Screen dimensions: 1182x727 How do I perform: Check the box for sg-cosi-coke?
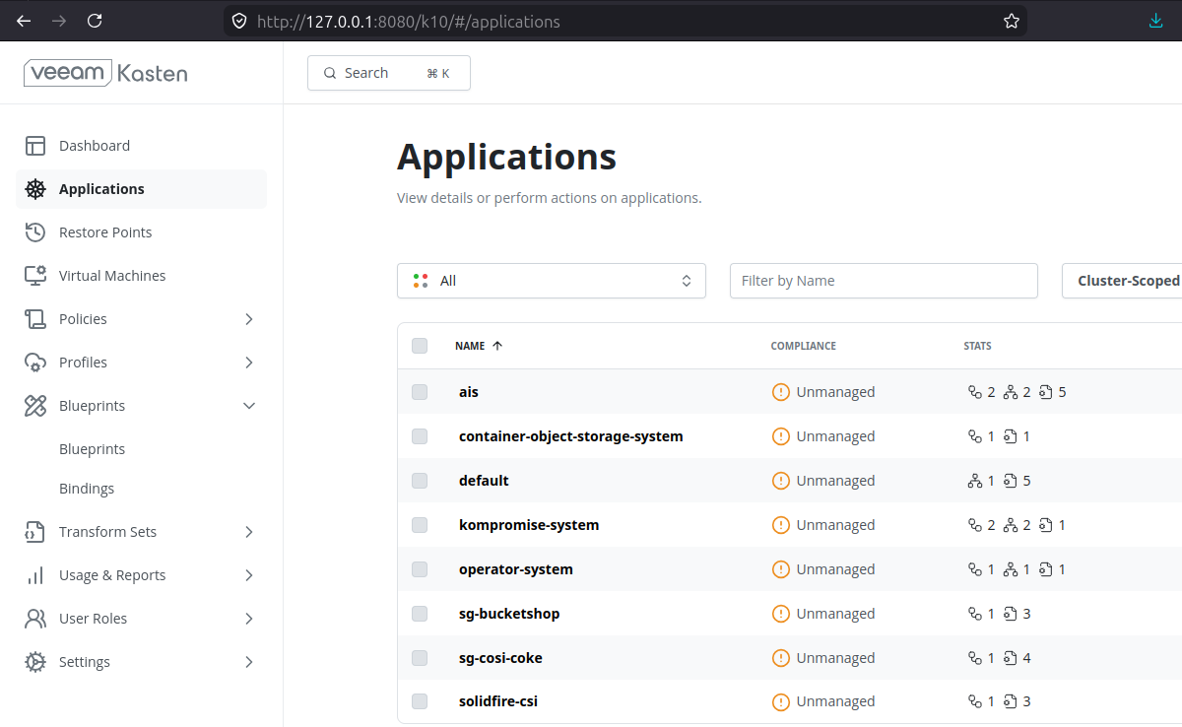tap(420, 658)
